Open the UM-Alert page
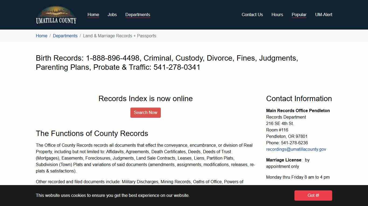Screen dimensions: 368x206 point(324,14)
